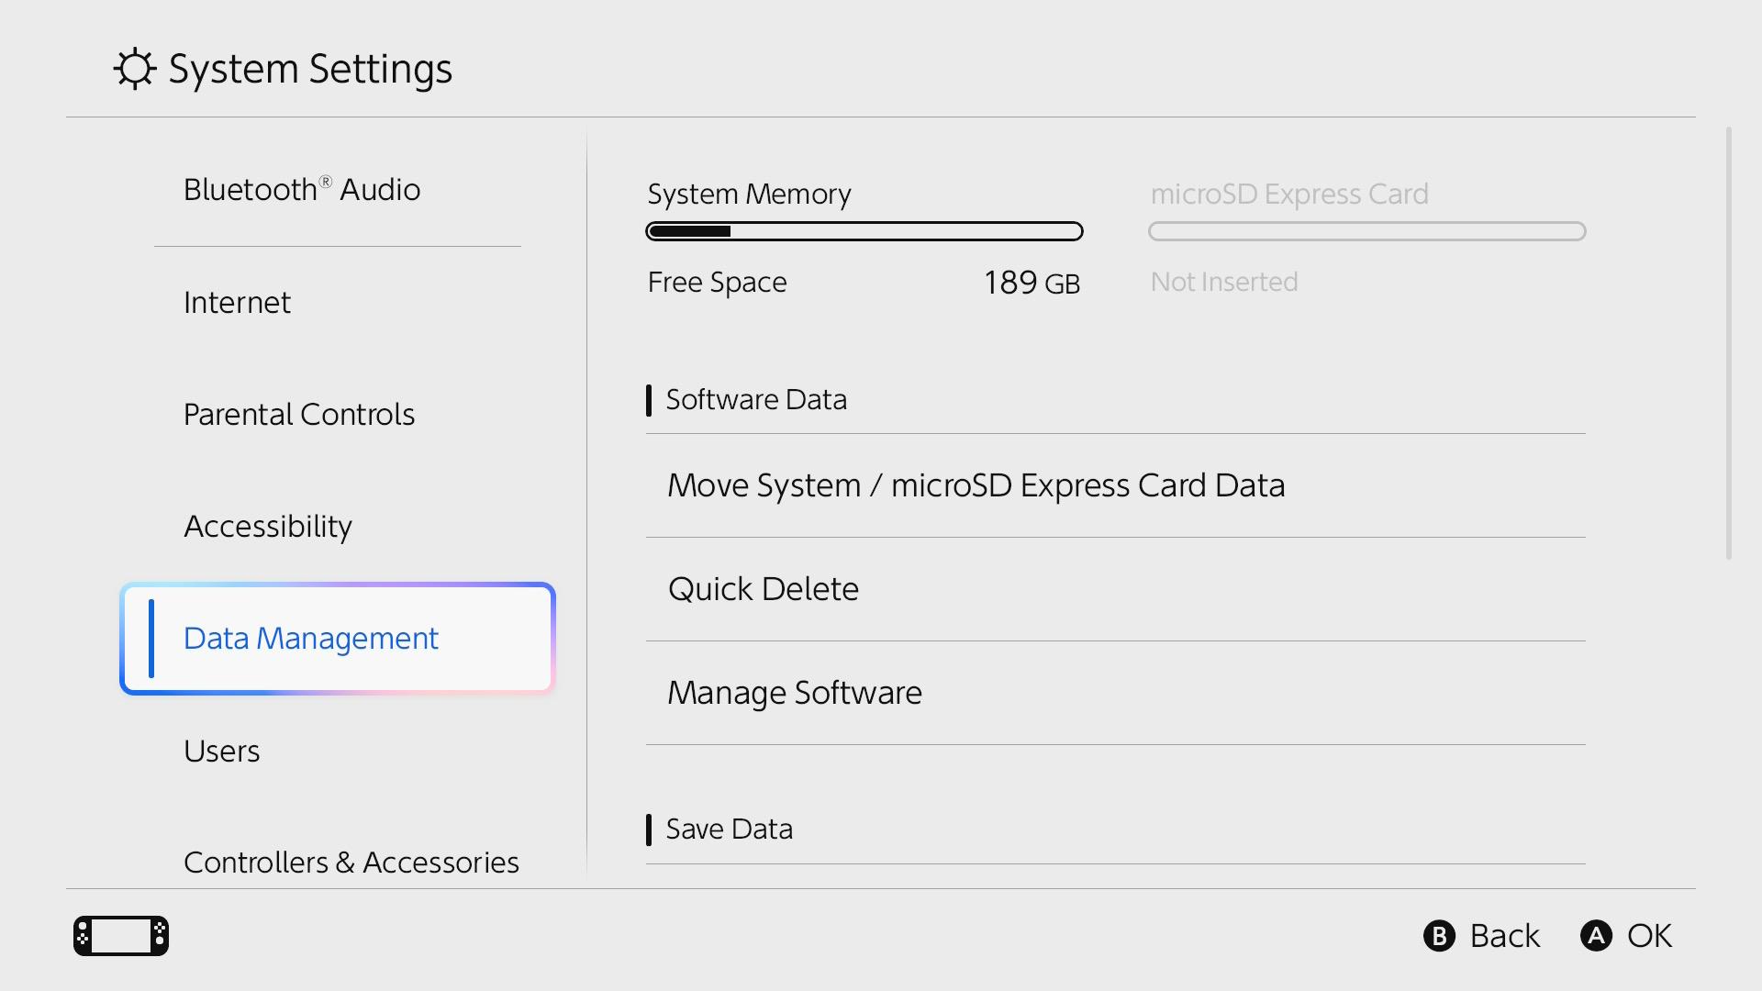The height and width of the screenshot is (991, 1762).
Task: Click the Back label
Action: (x=1505, y=936)
